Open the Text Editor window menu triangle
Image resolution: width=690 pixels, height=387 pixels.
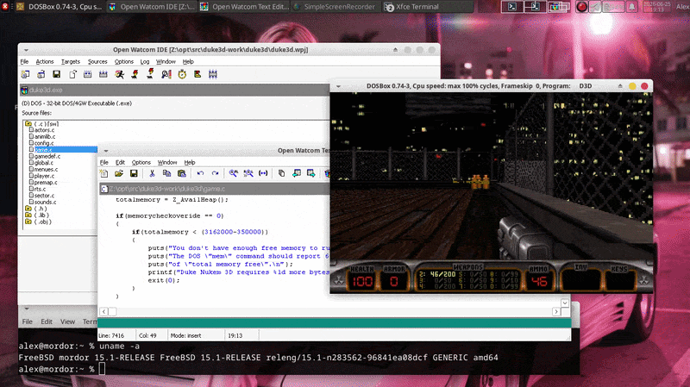106,151
